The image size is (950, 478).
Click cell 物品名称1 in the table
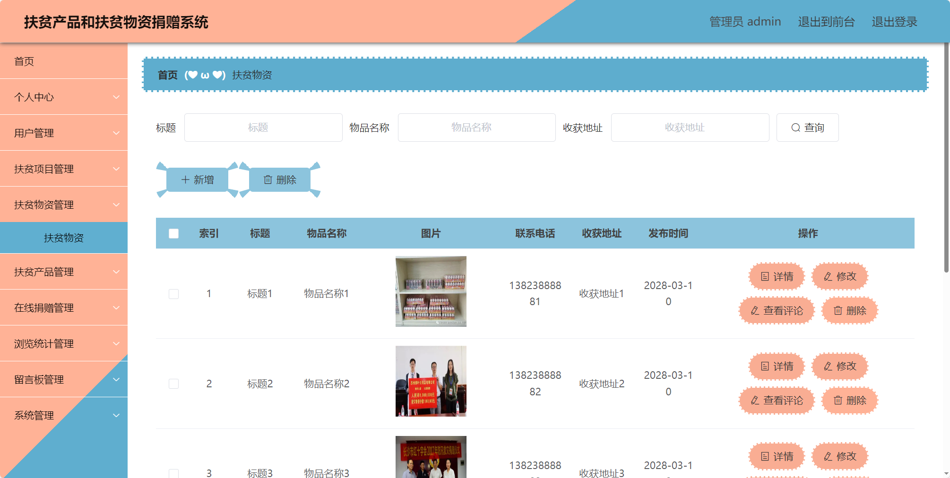click(x=327, y=294)
